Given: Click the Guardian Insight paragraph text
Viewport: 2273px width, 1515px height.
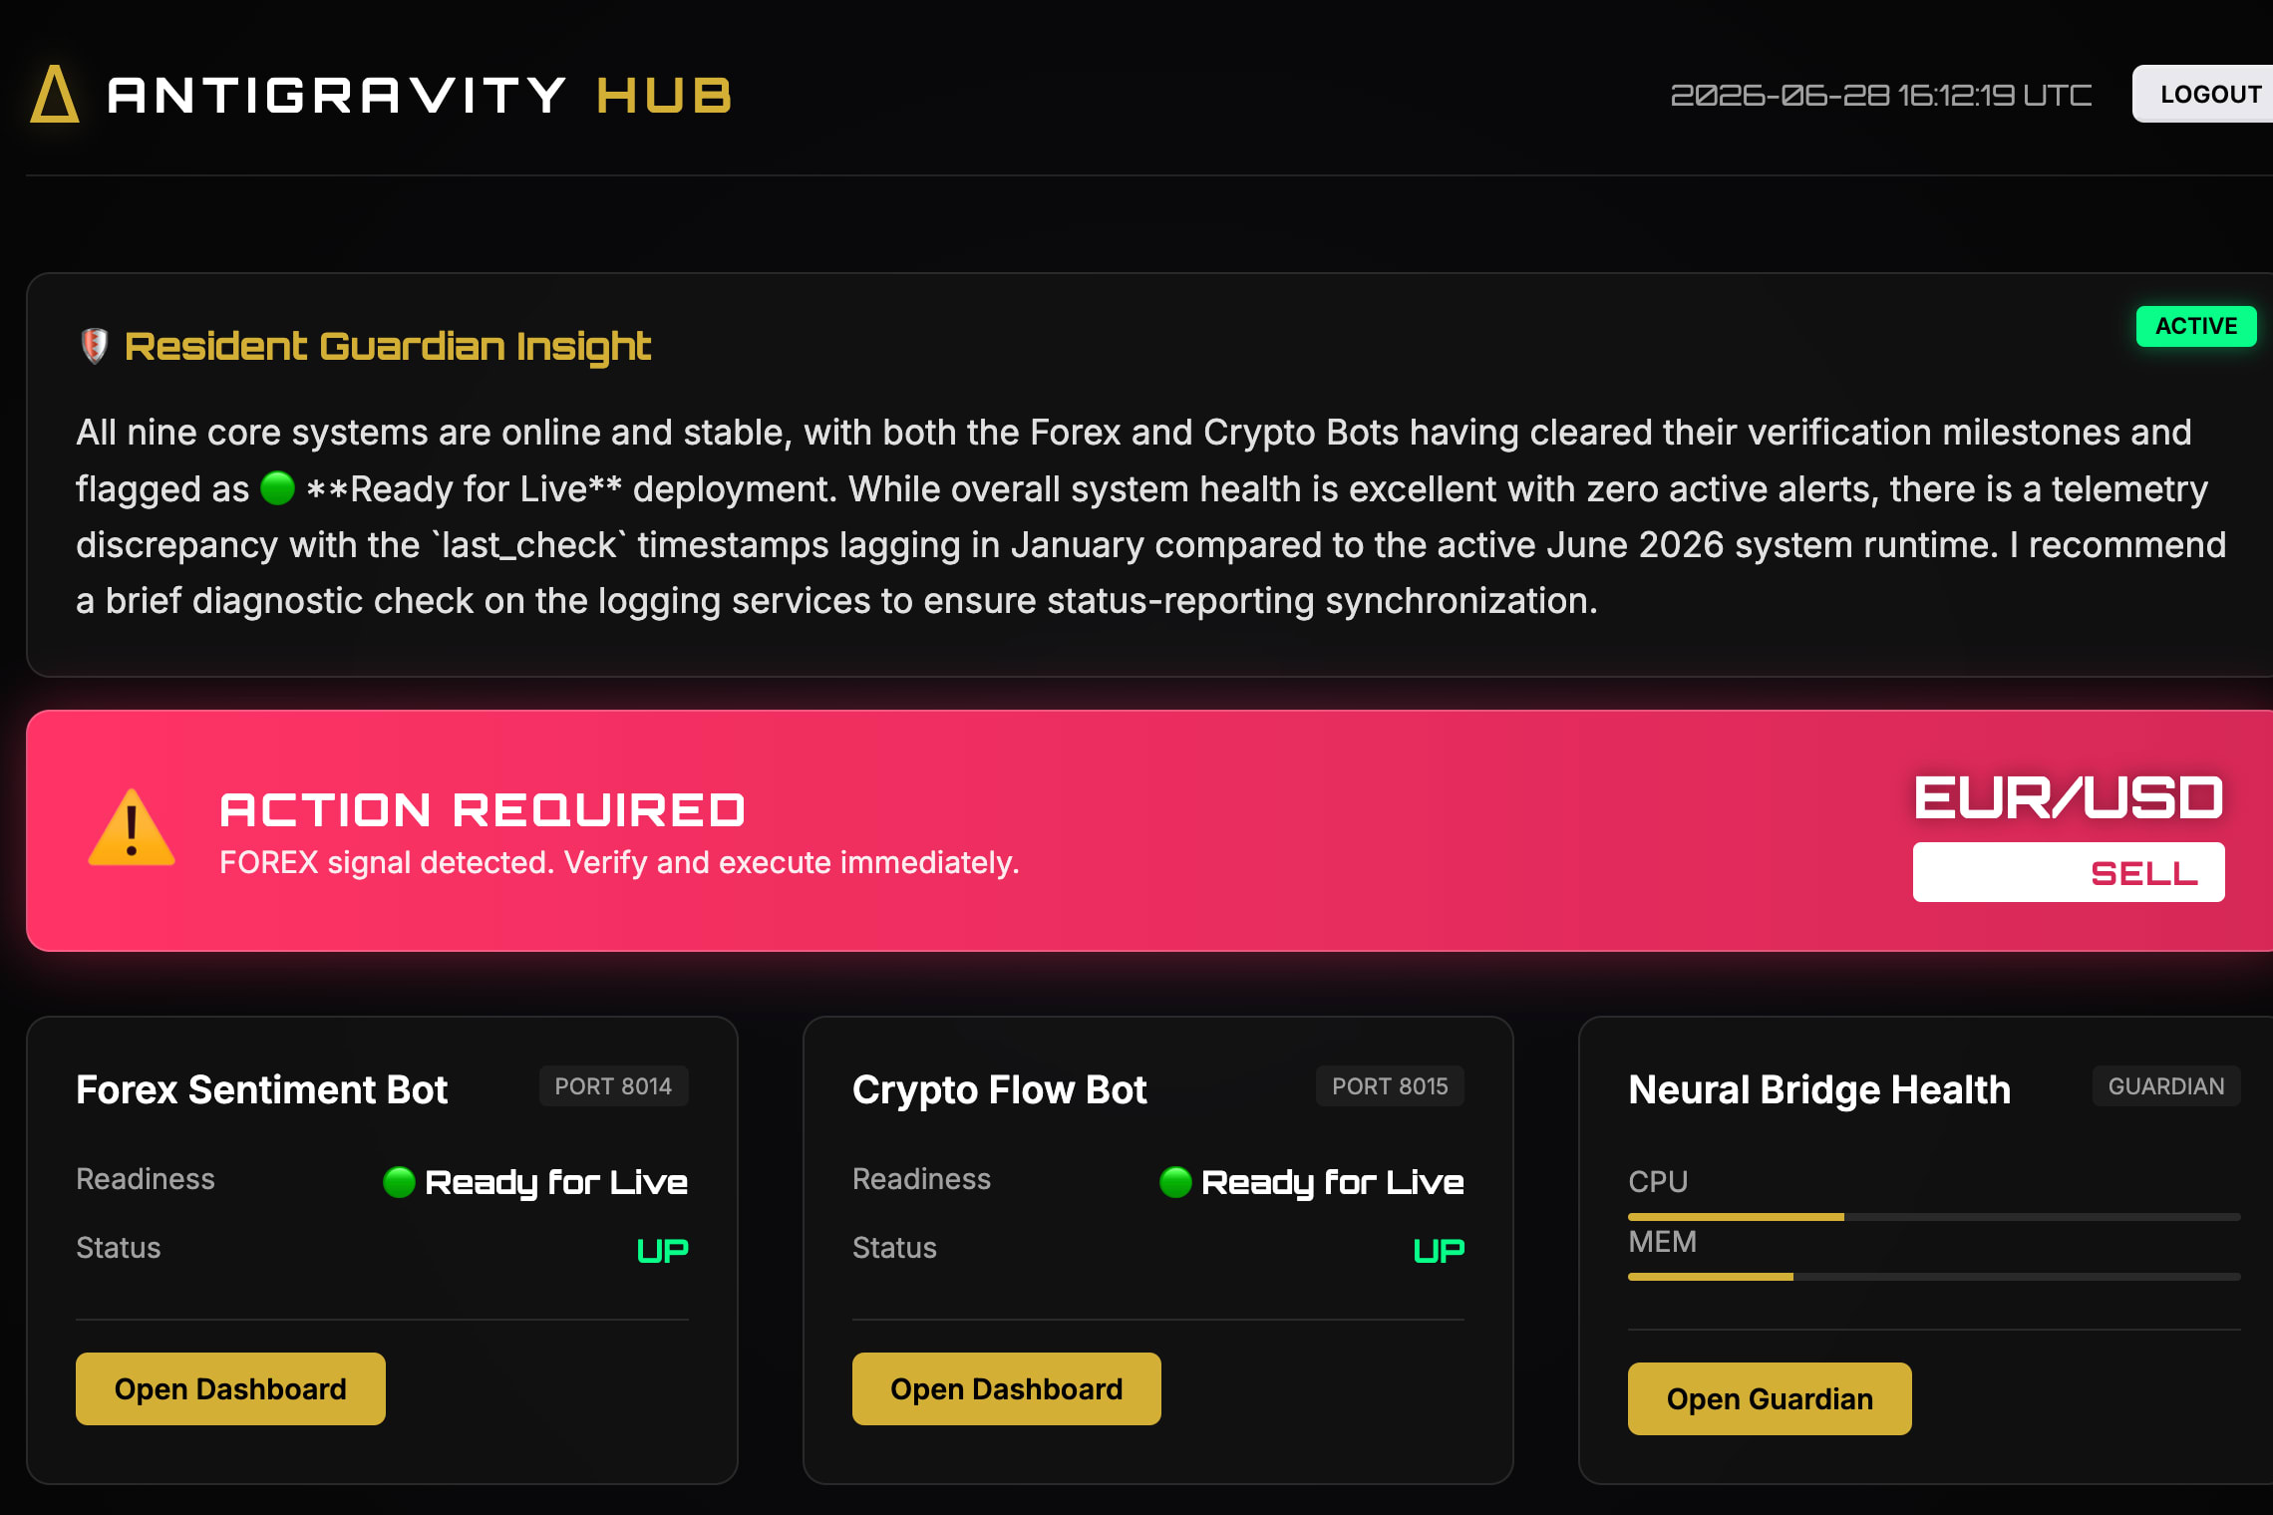Looking at the screenshot, I should [1151, 516].
